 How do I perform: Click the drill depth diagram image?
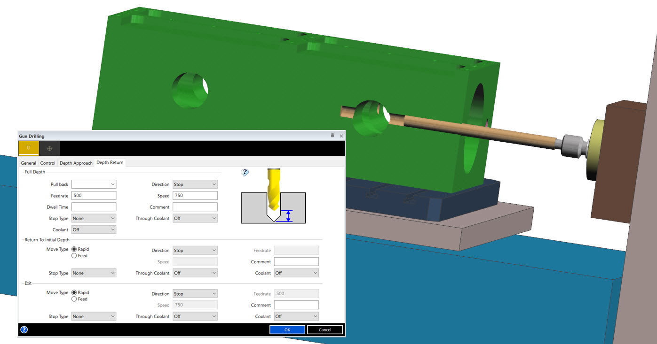pos(273,196)
